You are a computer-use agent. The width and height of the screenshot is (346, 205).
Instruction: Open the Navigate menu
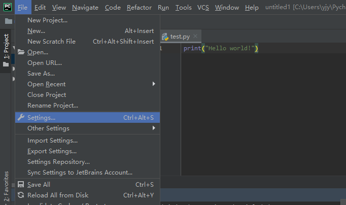pos(85,8)
